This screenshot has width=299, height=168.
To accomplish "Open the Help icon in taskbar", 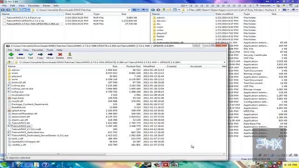I will point(45,165).
